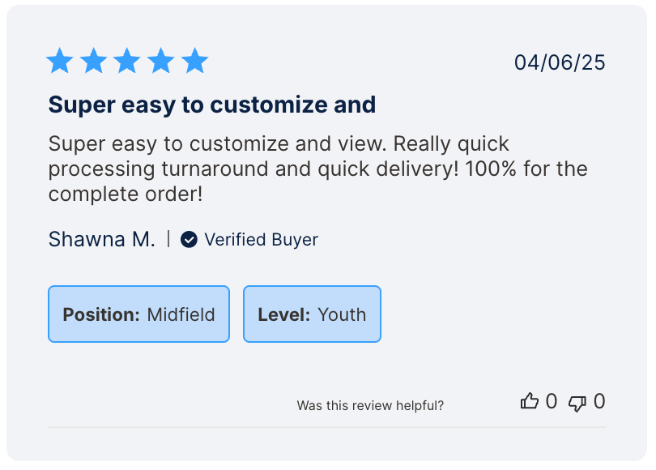The width and height of the screenshot is (656, 470).
Task: Click the helpful vote count number
Action: coord(552,401)
